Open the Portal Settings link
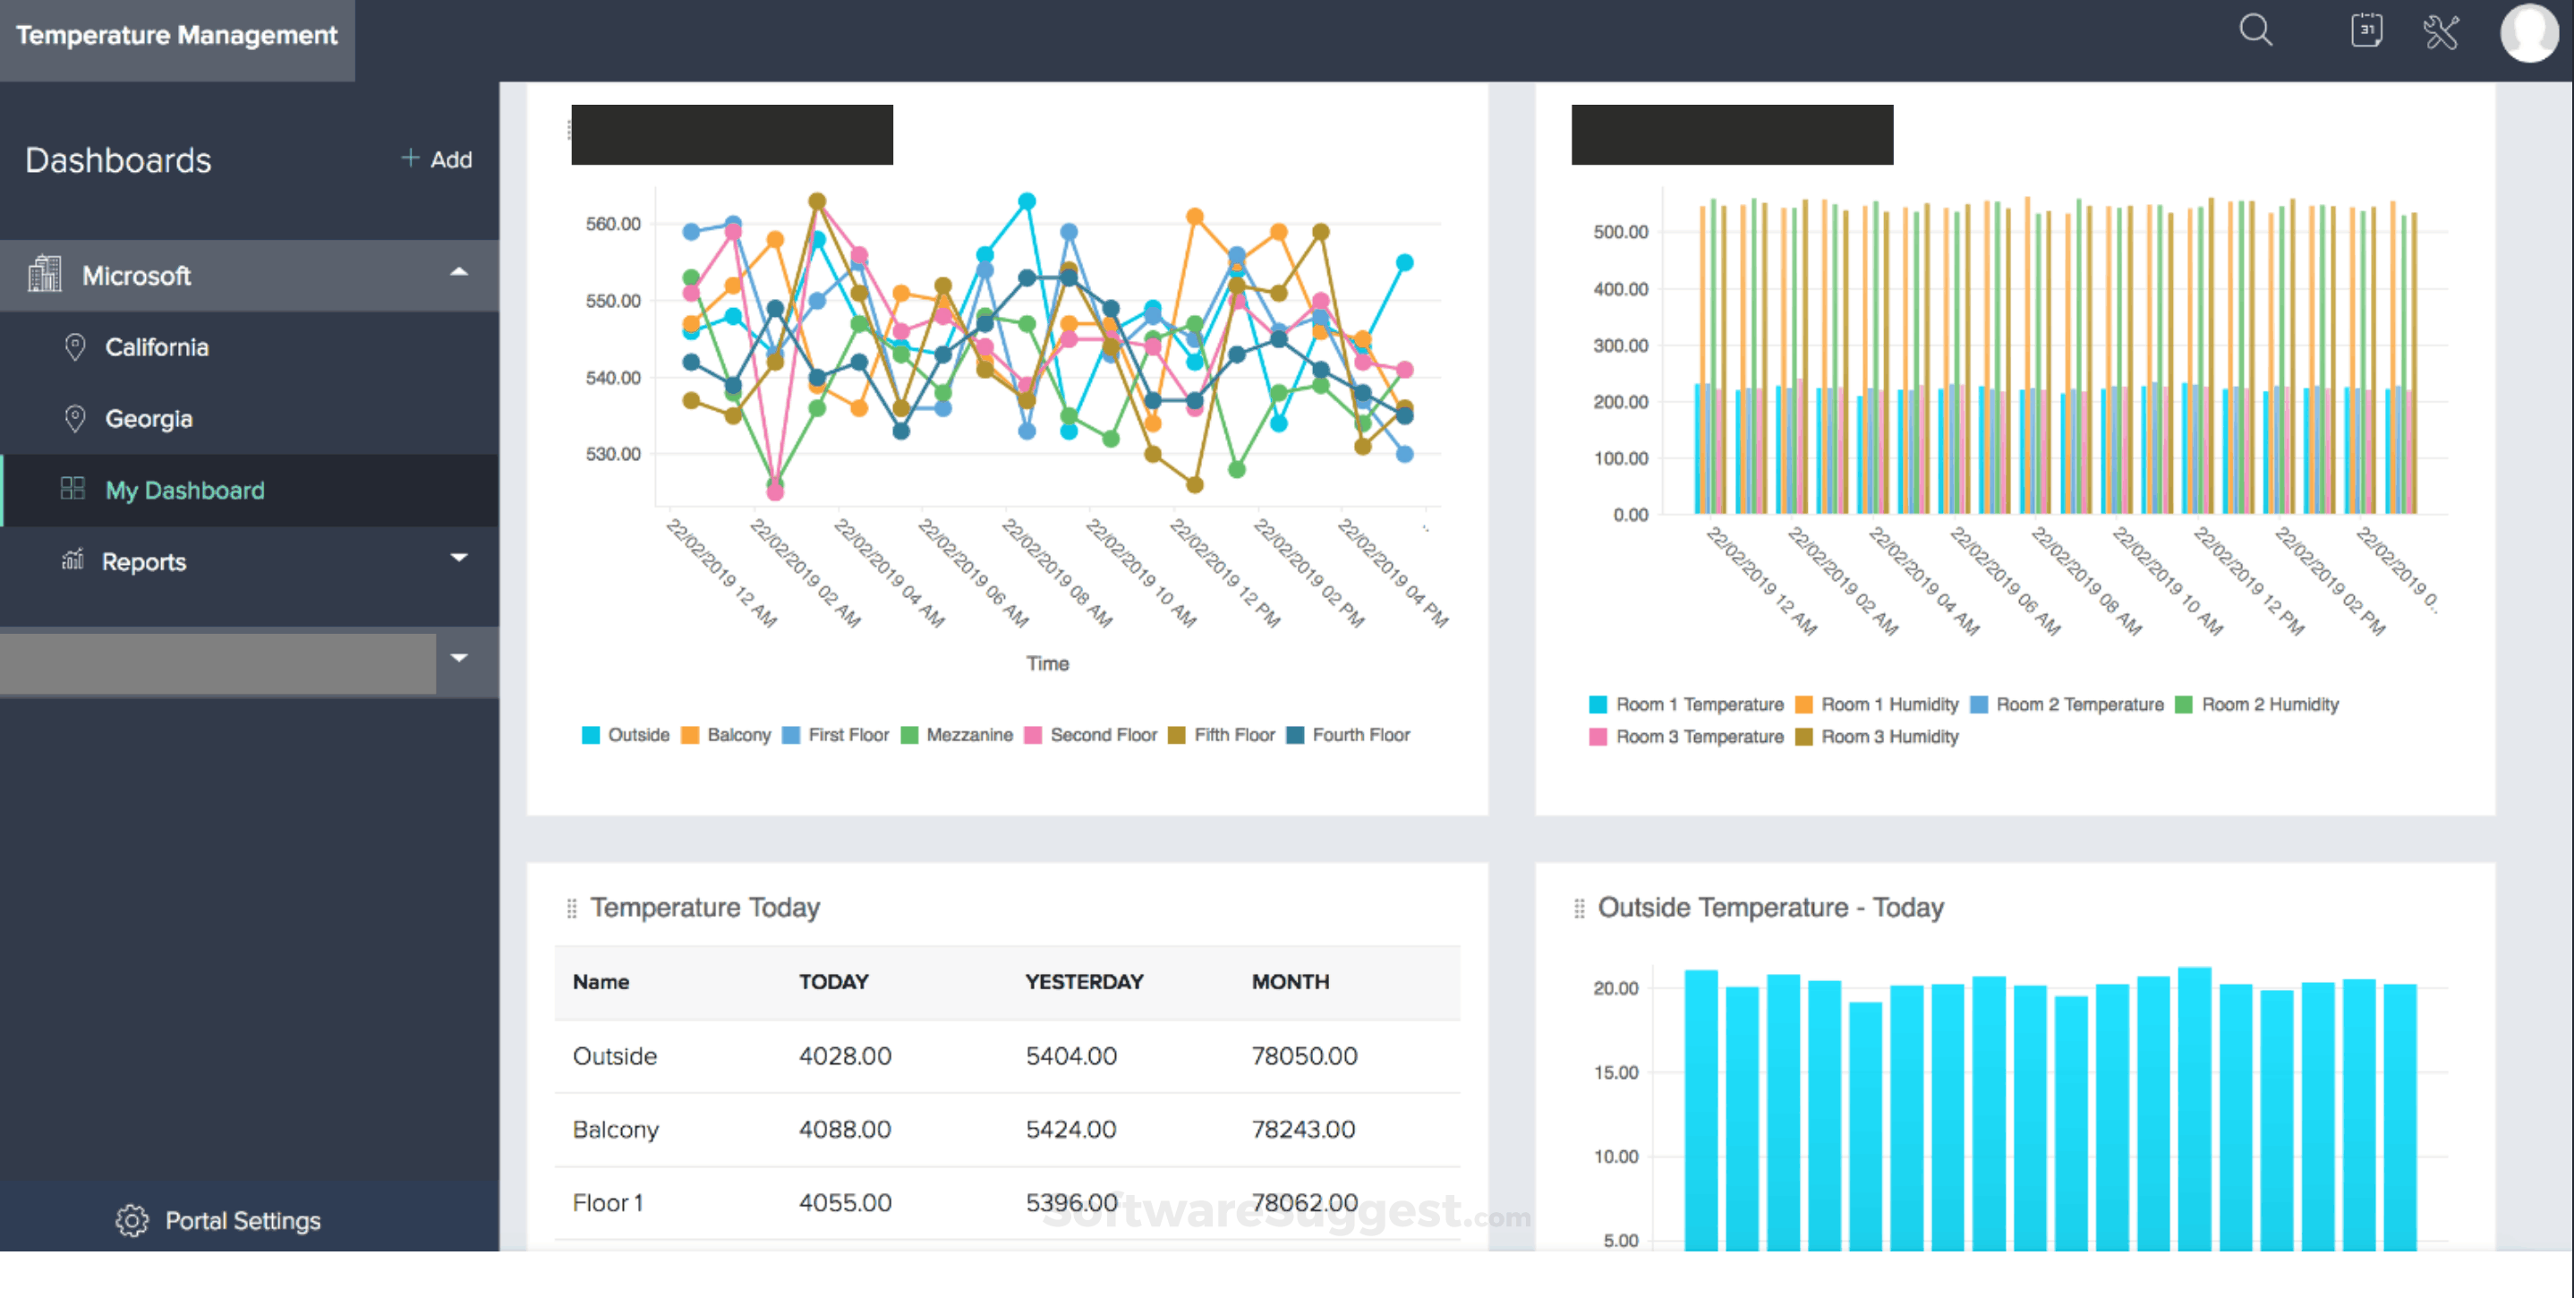 (242, 1220)
